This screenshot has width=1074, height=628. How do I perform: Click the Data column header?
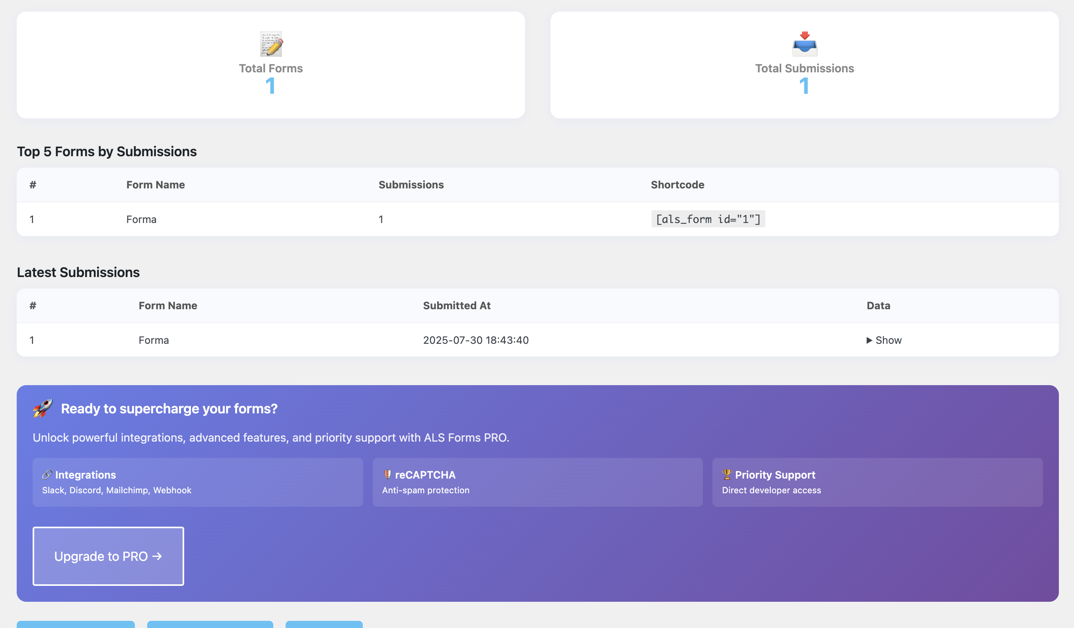pos(878,306)
